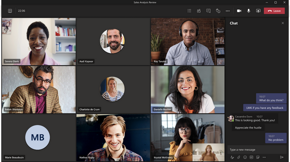Close the Chat panel
290x162 pixels.
click(283, 23)
